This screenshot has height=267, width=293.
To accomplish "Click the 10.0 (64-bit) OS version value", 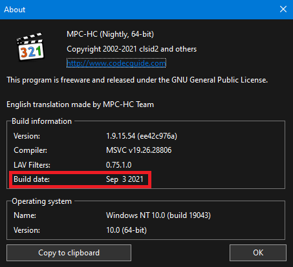I will pyautogui.click(x=126, y=230).
